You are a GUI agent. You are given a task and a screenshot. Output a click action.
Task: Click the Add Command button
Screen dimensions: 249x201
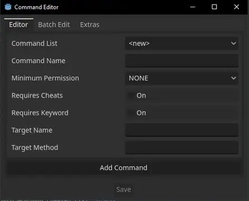tap(124, 167)
